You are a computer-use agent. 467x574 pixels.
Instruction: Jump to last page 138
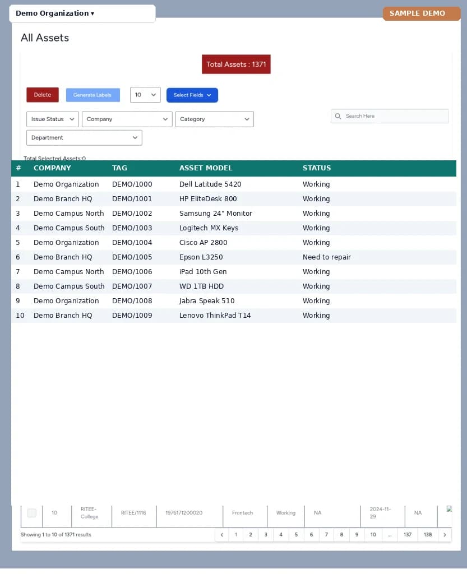[x=428, y=535]
